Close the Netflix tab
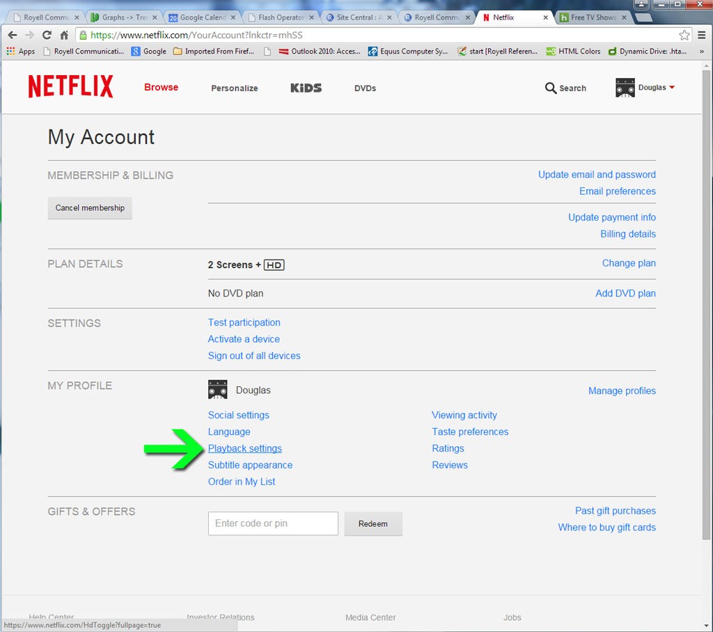This screenshot has width=713, height=632. (545, 17)
